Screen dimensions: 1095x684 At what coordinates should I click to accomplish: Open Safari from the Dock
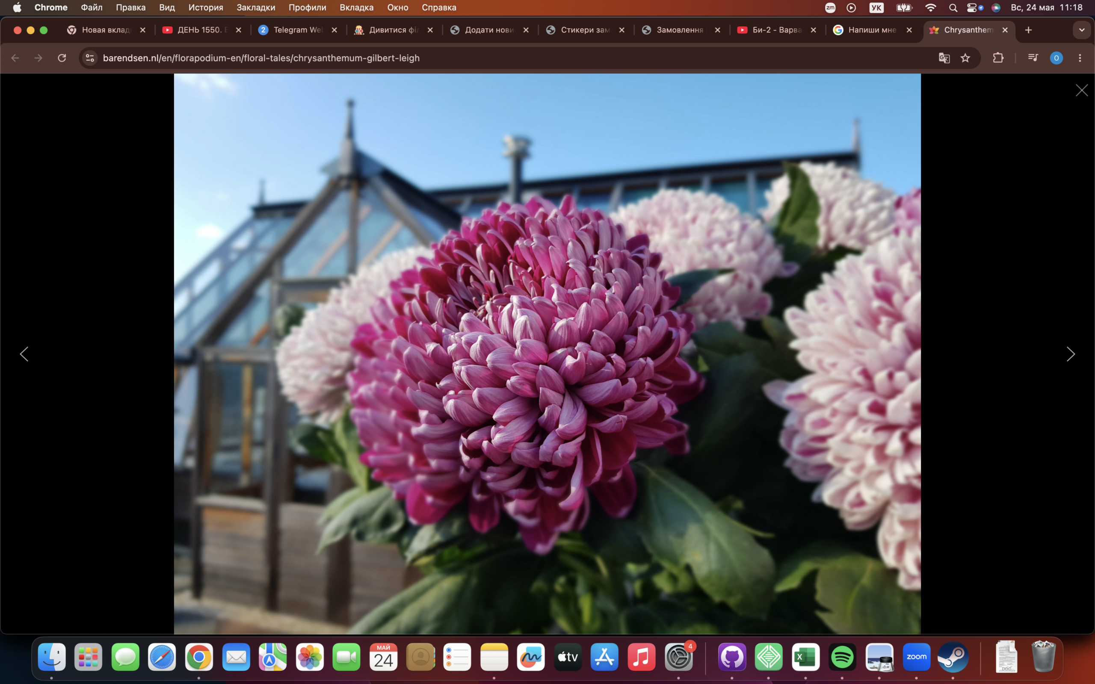pyautogui.click(x=162, y=657)
